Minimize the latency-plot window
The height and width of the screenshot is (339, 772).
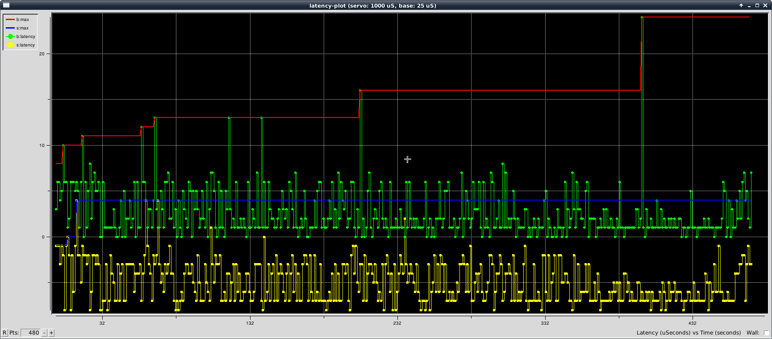click(749, 5)
